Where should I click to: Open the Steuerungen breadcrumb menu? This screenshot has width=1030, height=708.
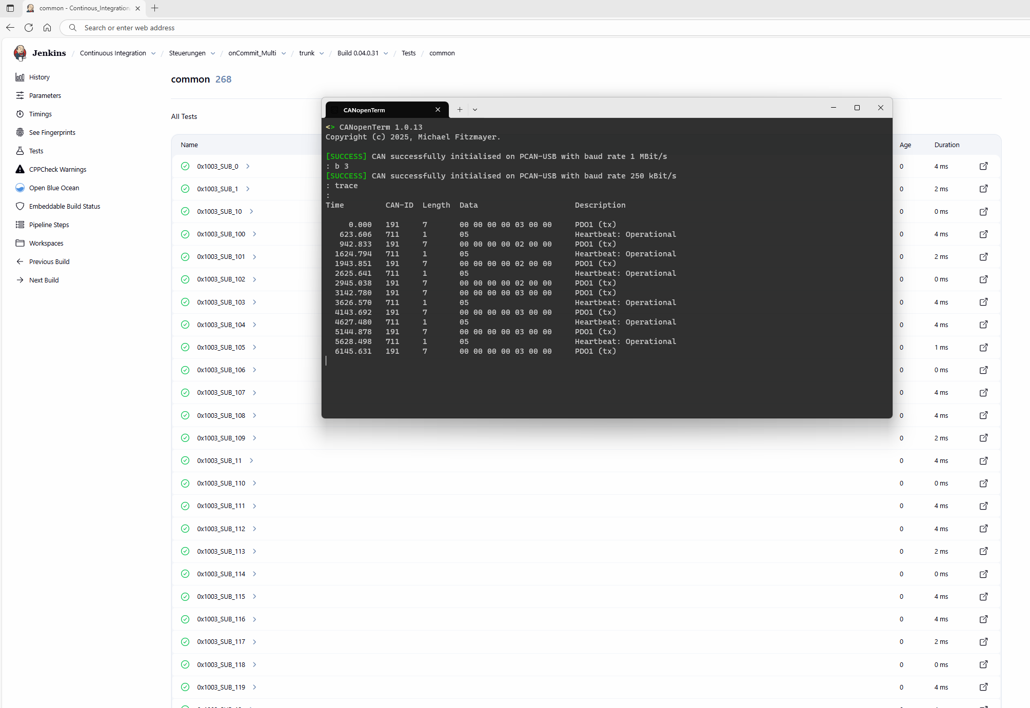[x=213, y=53]
